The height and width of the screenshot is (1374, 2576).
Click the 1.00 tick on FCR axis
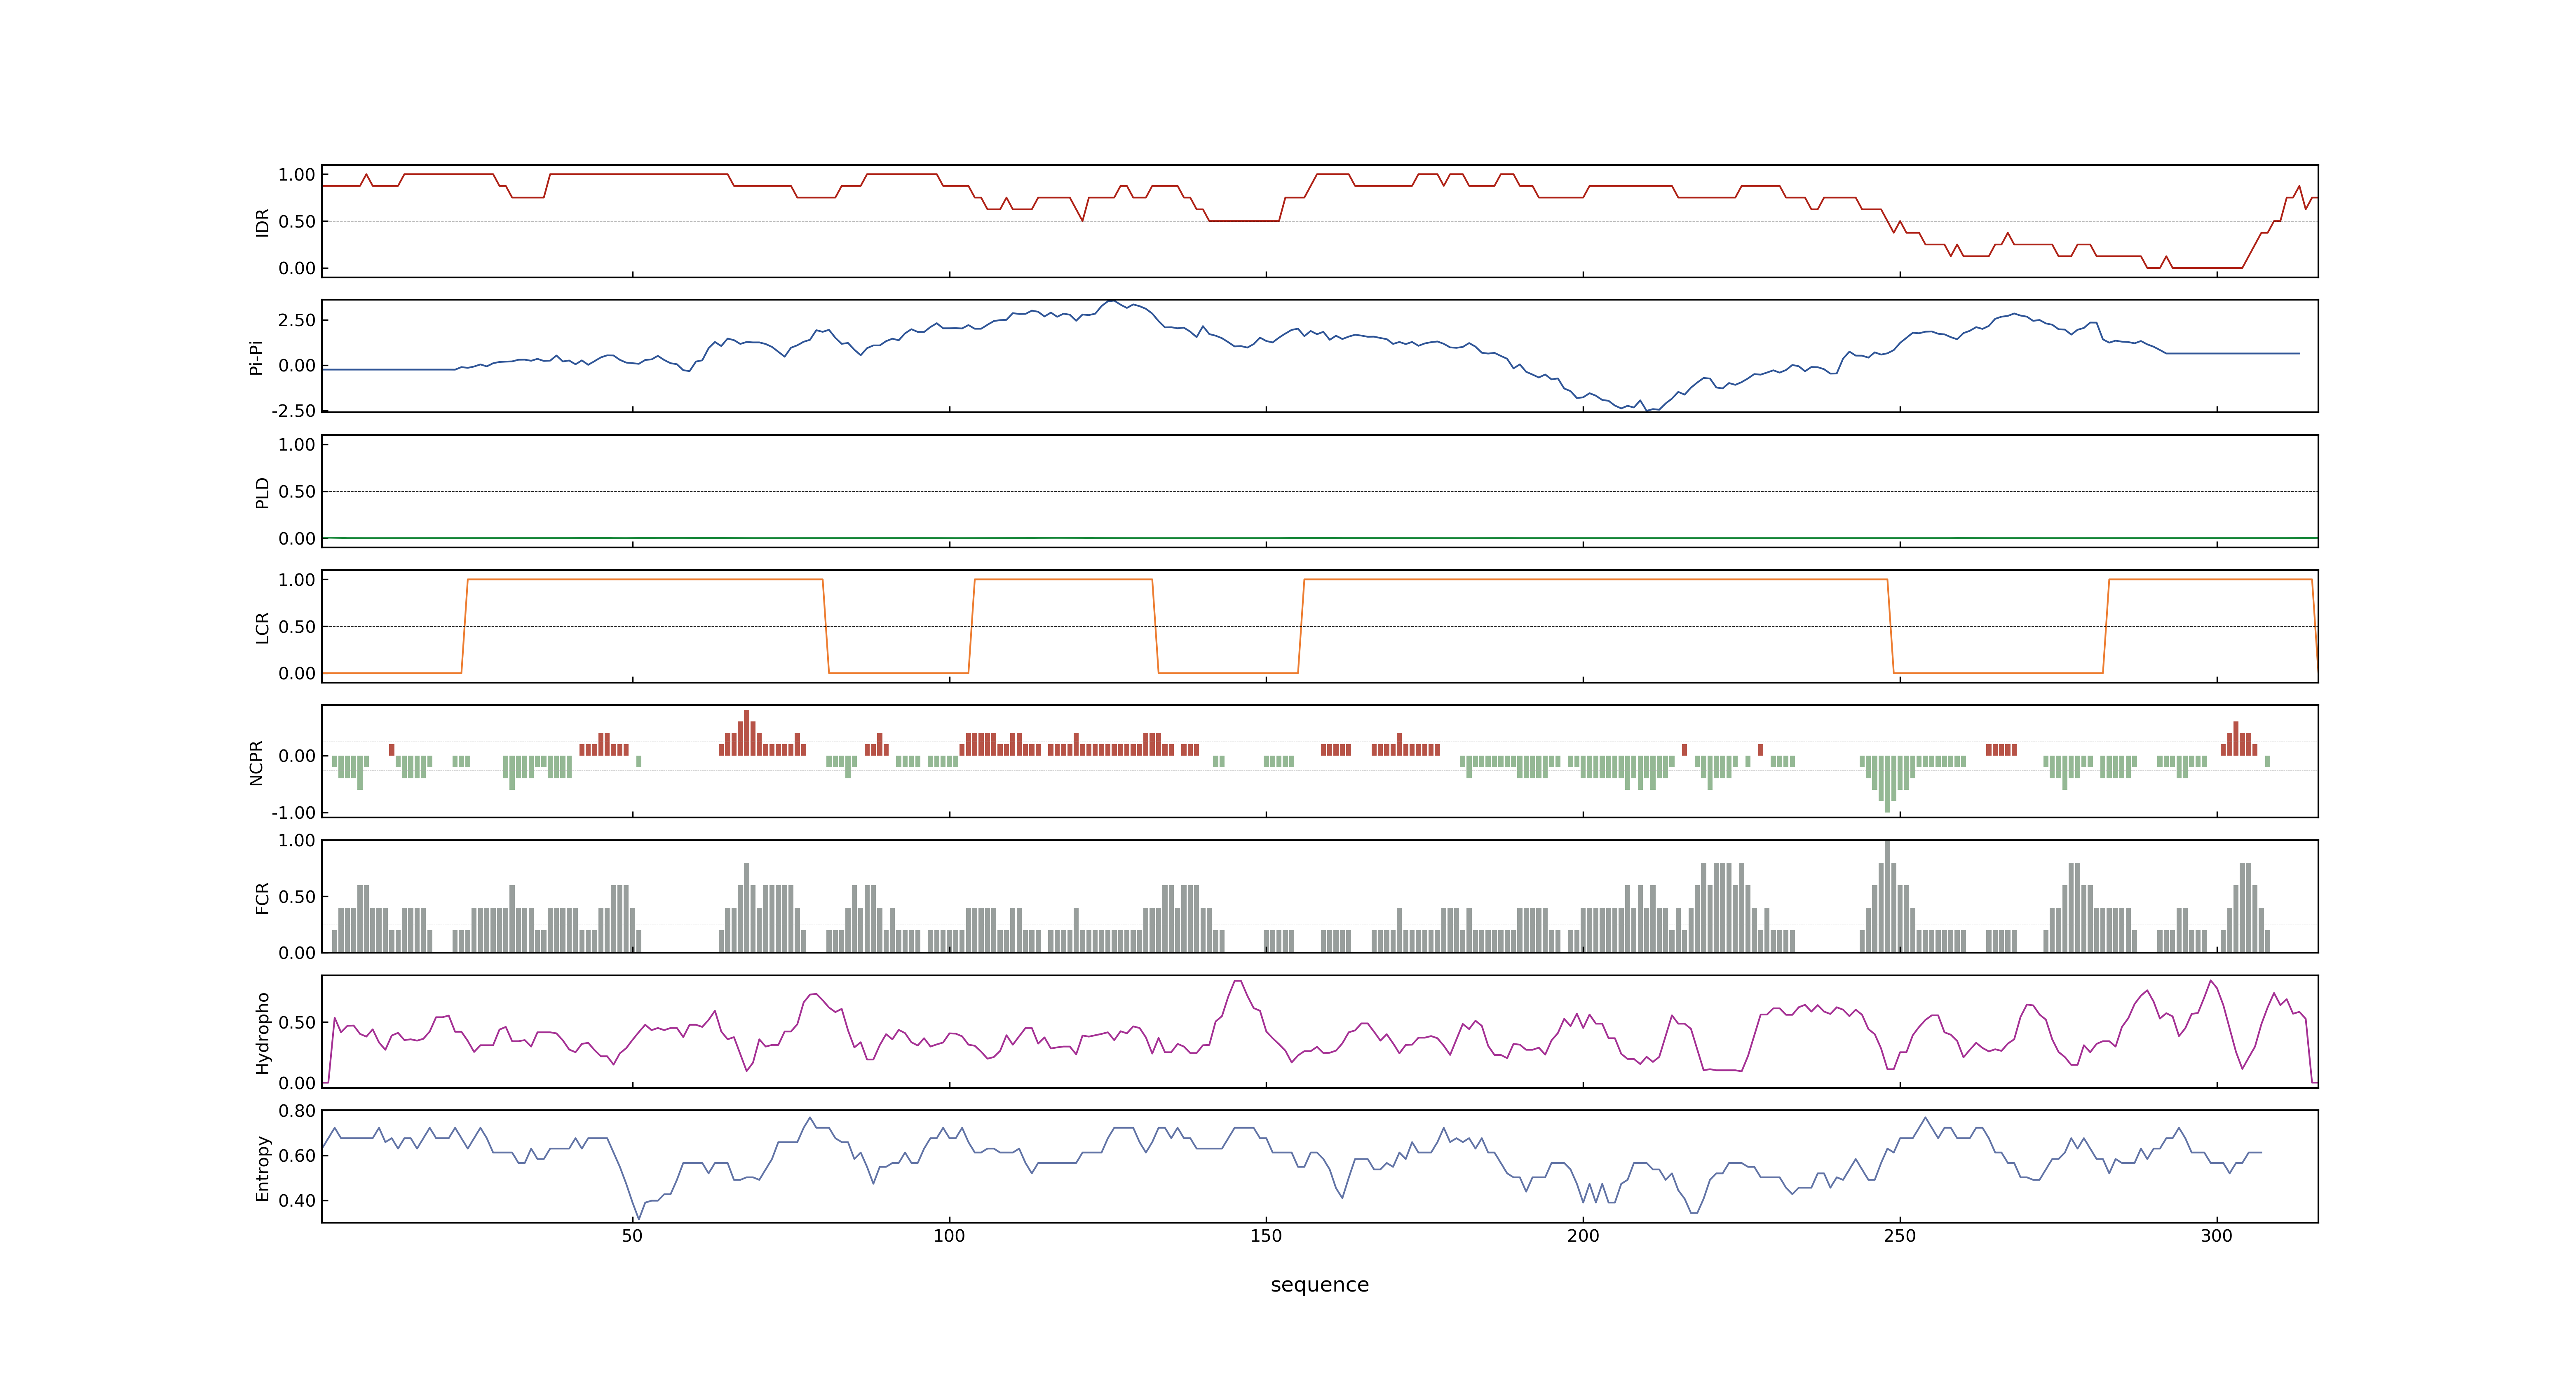tap(297, 841)
